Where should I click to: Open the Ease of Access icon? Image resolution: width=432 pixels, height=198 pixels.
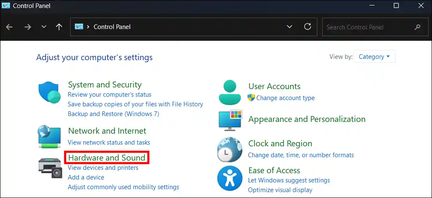coord(230,178)
